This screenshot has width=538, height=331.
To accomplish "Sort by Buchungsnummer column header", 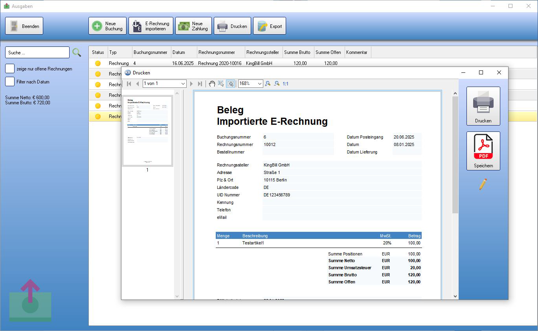I will click(x=152, y=52).
